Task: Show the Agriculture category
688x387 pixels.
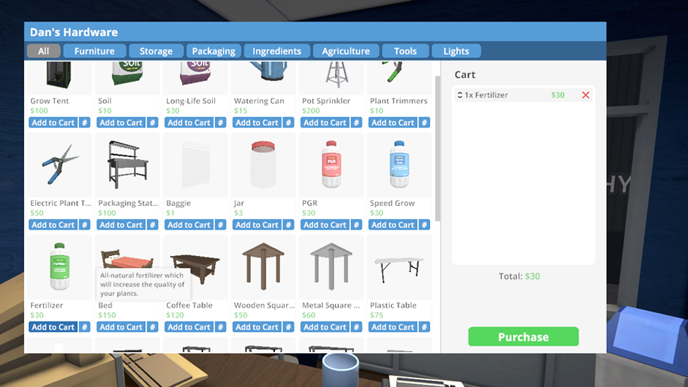Action: click(x=345, y=51)
